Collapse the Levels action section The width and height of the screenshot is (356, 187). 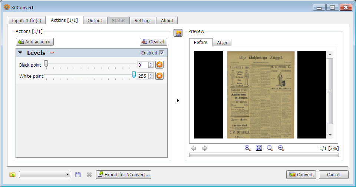20,53
